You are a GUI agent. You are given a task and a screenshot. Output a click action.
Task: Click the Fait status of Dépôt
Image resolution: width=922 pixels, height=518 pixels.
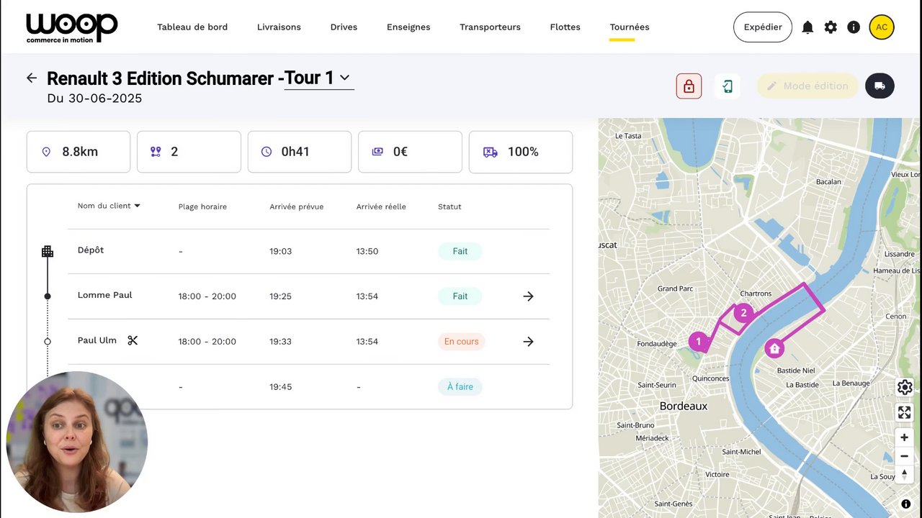point(460,251)
